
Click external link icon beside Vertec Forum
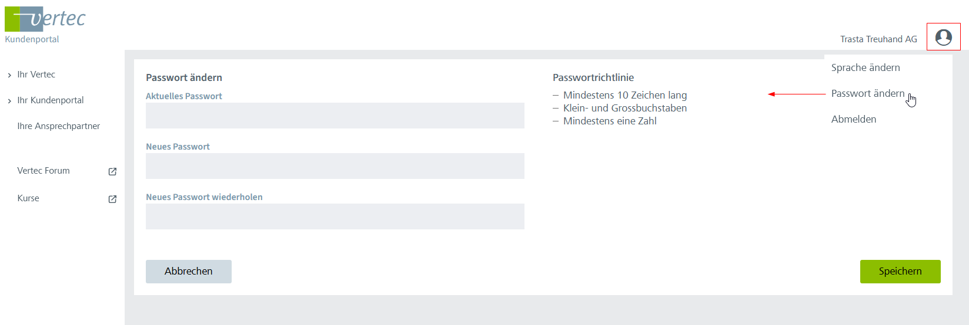112,171
